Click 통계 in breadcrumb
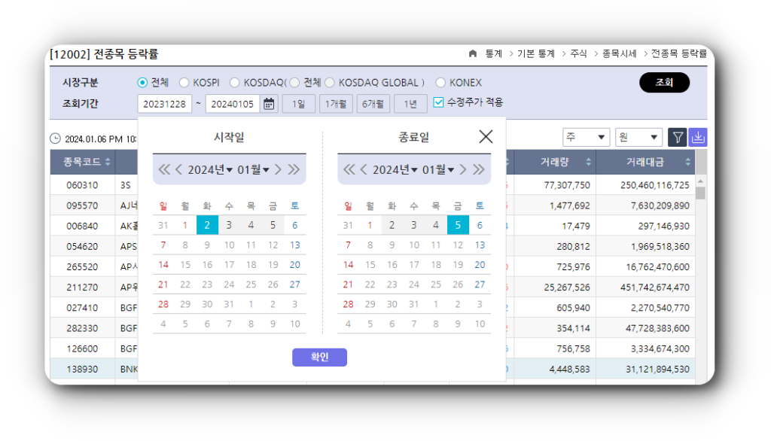This screenshot has height=441, width=771. pyautogui.click(x=494, y=53)
